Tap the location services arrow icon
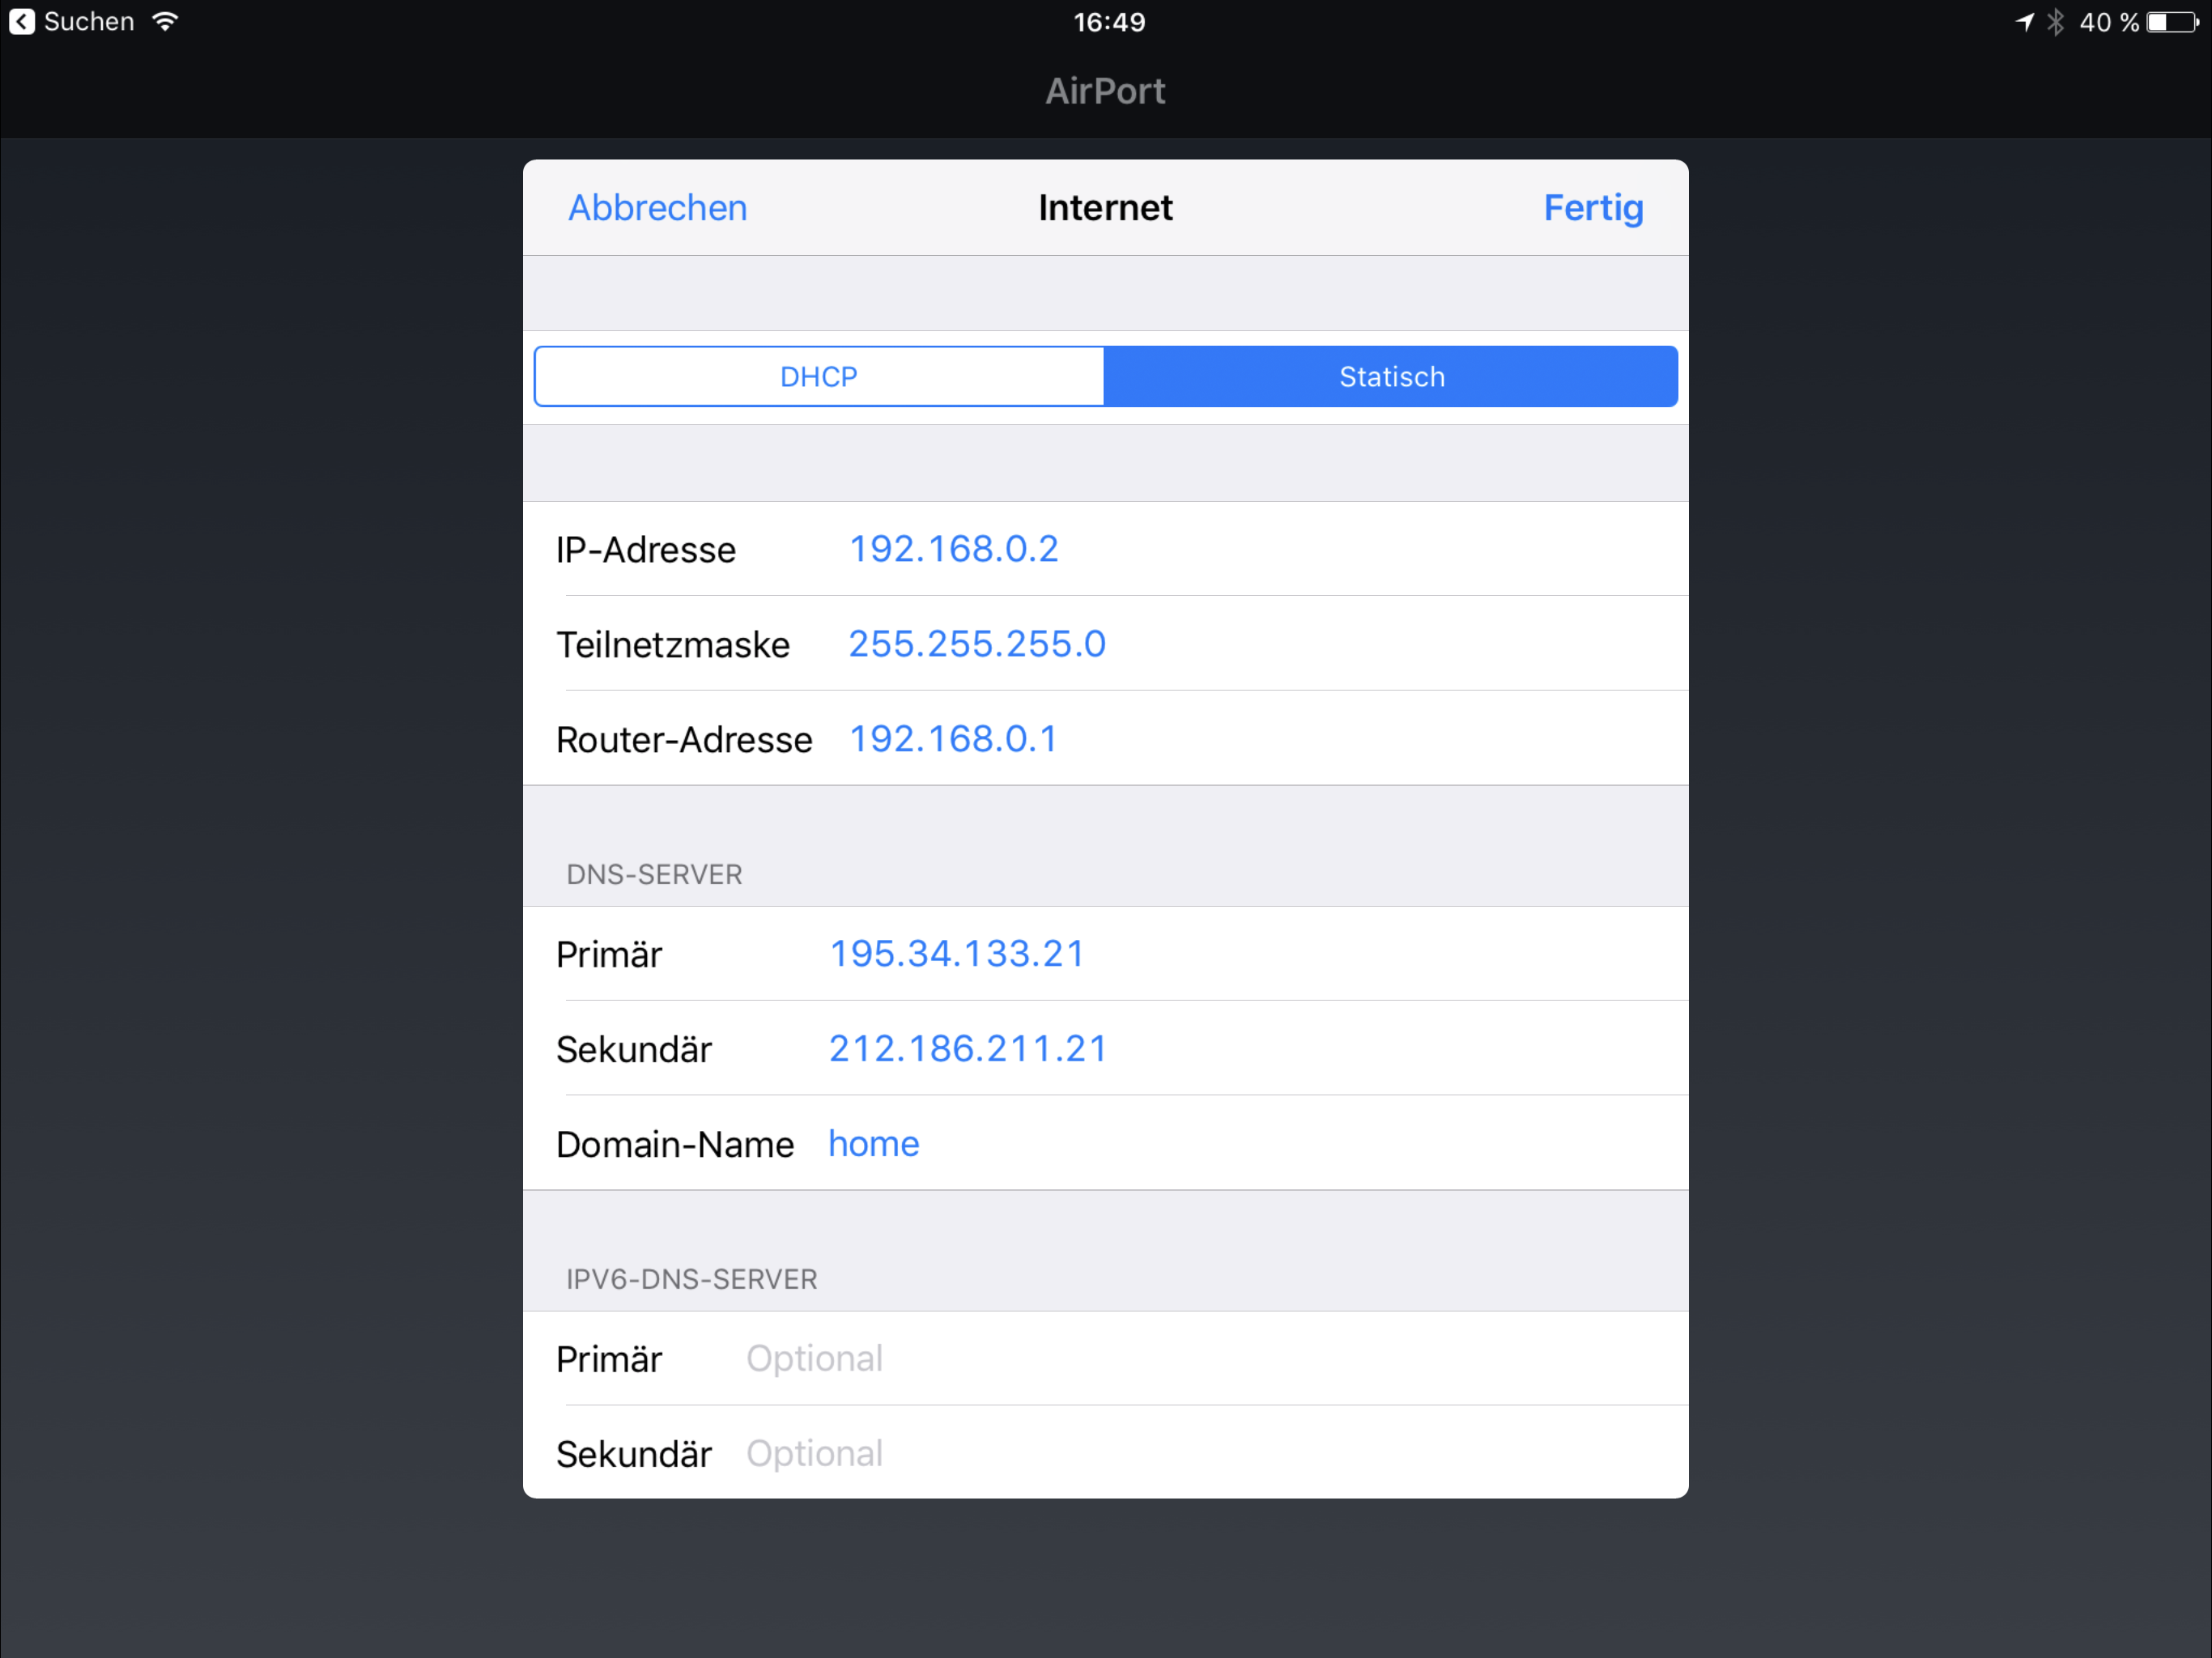 point(2024,22)
